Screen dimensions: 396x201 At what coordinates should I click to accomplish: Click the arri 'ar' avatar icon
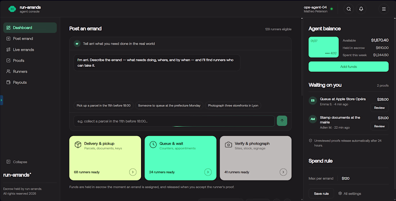point(77,43)
